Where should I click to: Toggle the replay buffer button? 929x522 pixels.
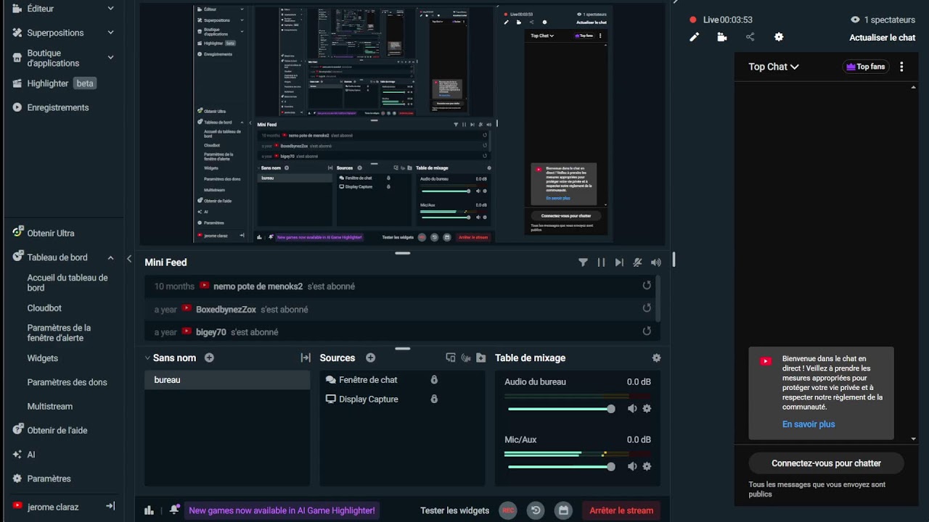(536, 510)
